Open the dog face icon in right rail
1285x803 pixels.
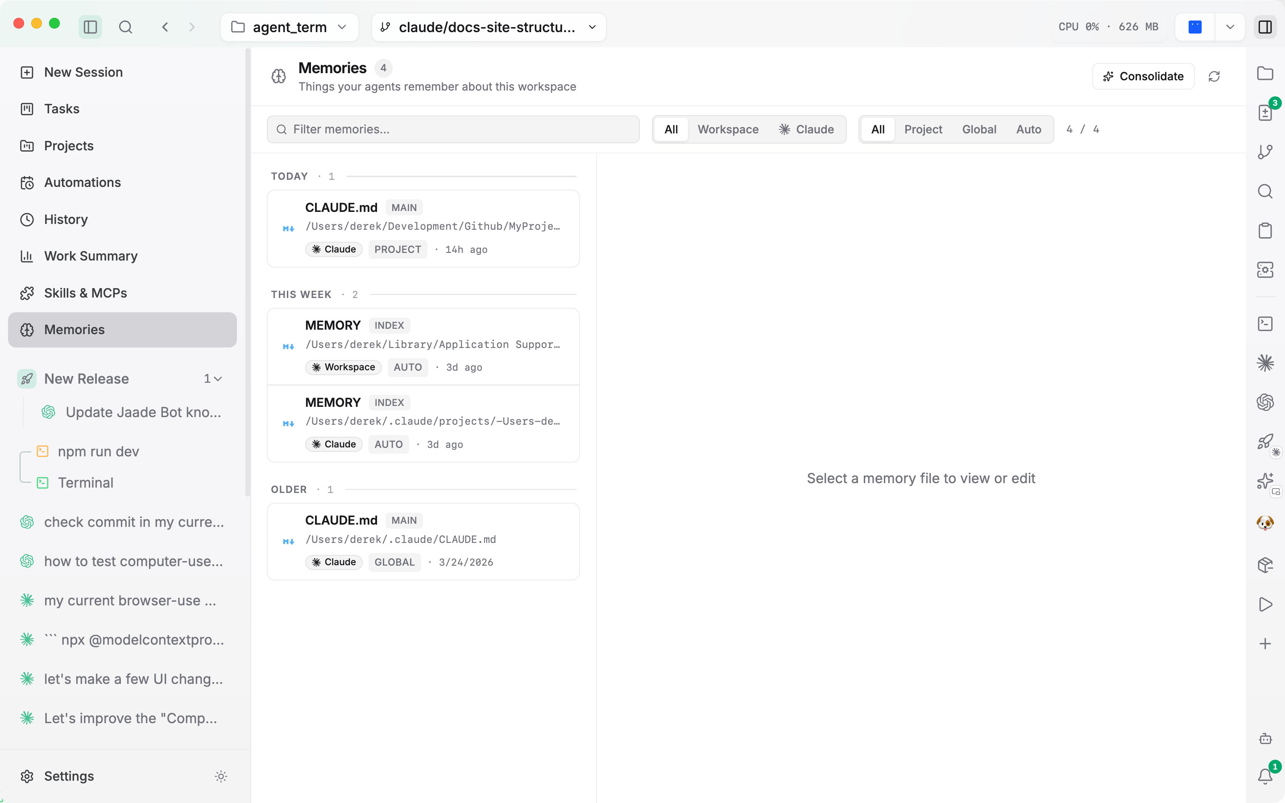point(1265,523)
